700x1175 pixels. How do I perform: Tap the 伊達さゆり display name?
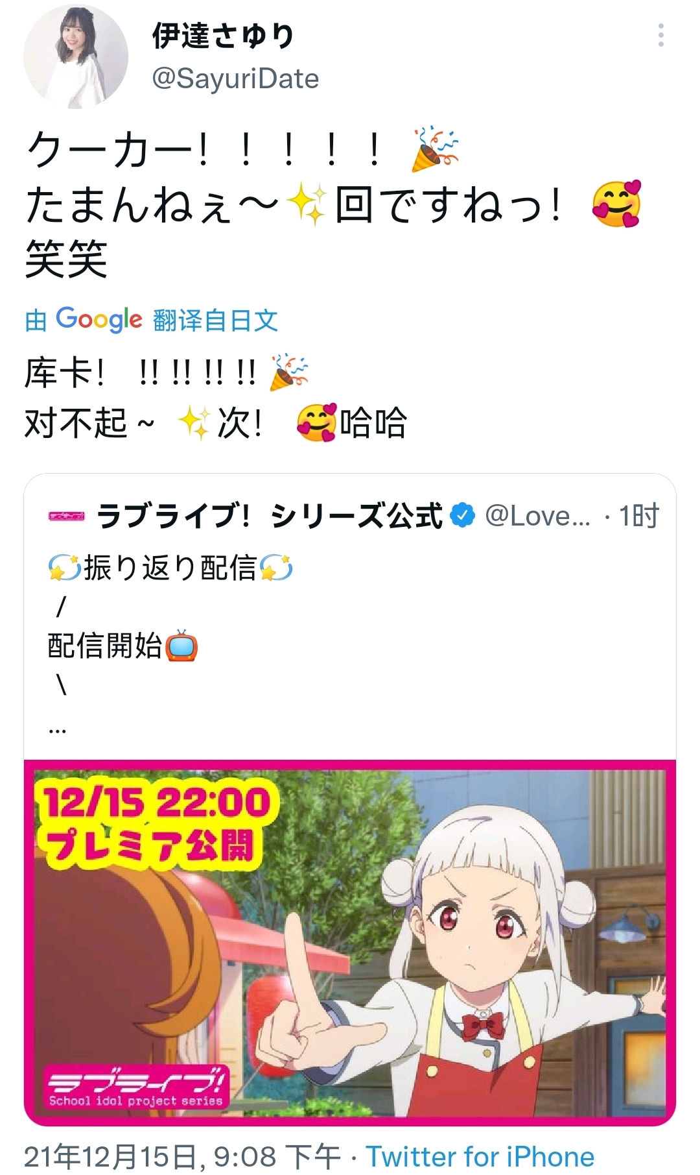click(x=224, y=36)
